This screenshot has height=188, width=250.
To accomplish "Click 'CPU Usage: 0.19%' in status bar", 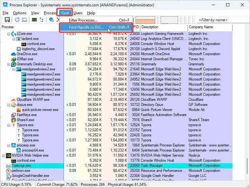I will (16, 185).
